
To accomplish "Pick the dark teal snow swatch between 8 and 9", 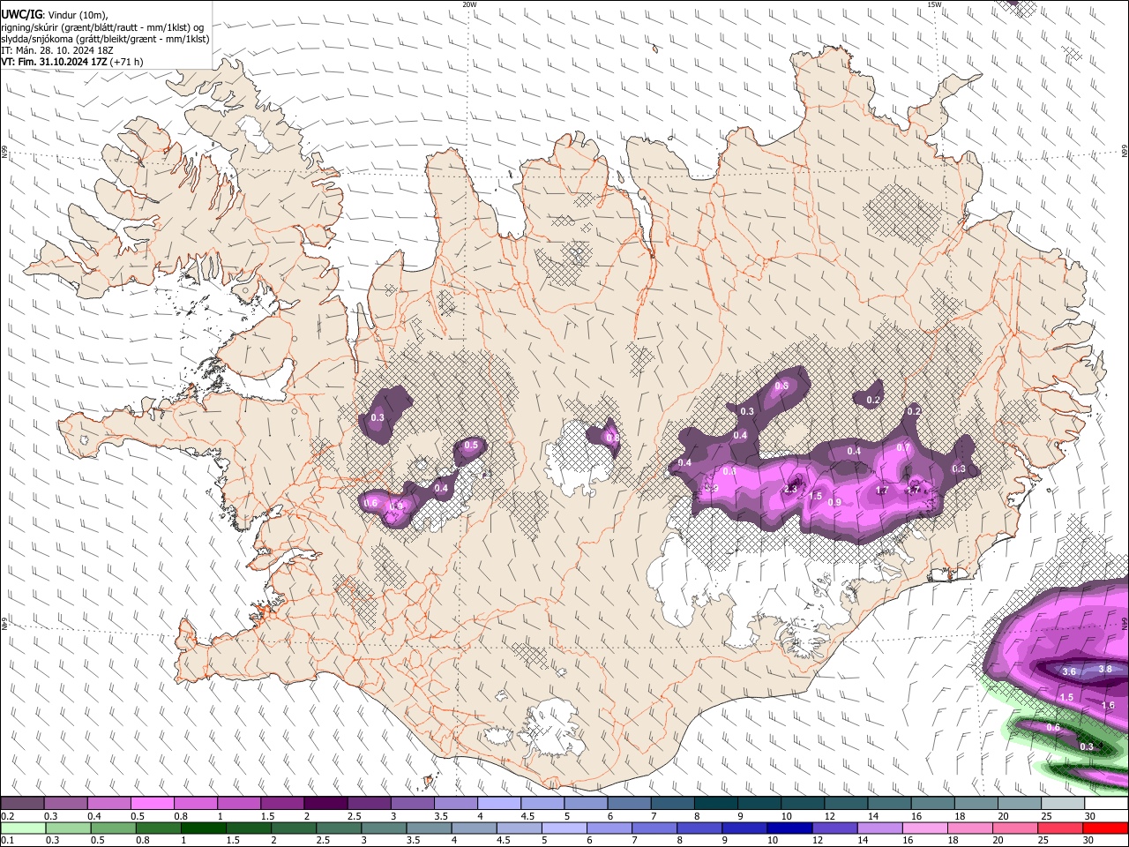I will 716,804.
